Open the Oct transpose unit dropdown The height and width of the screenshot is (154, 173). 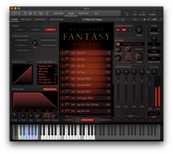pyautogui.click(x=154, y=44)
